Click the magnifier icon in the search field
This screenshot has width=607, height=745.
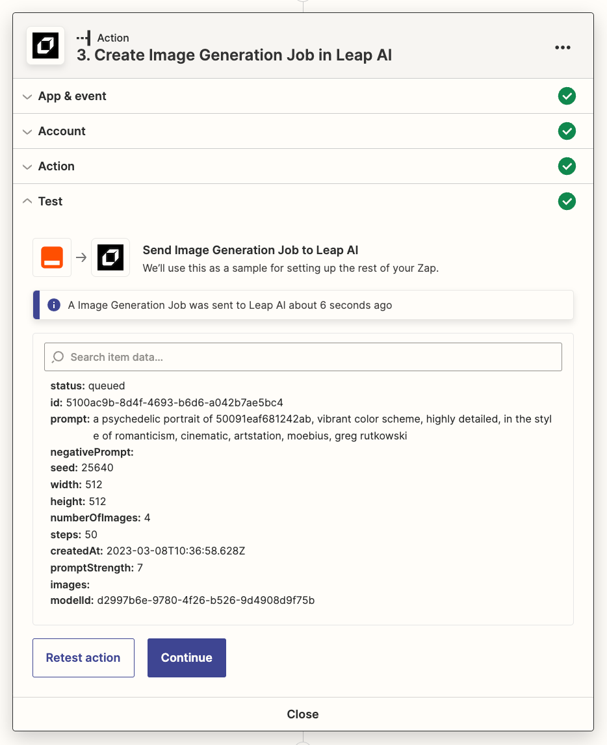pyautogui.click(x=58, y=357)
